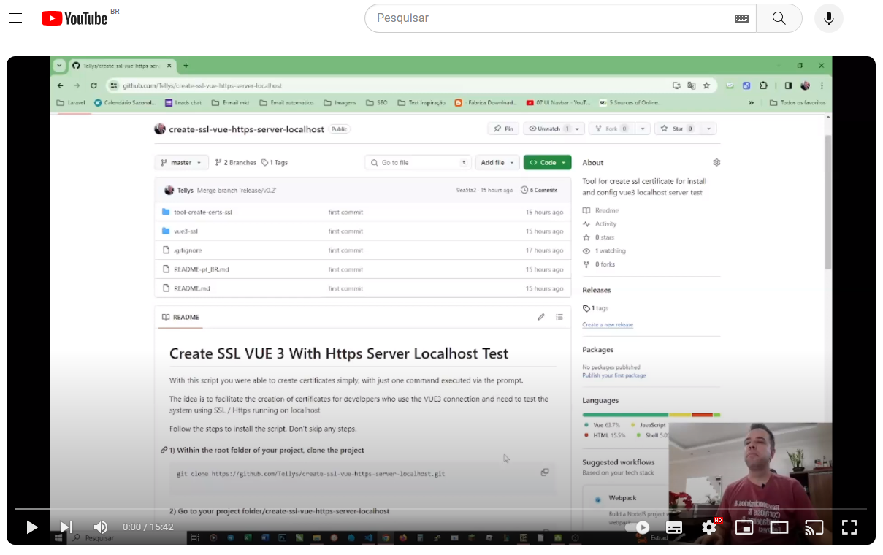Click the Unwatch button in video

(x=549, y=129)
